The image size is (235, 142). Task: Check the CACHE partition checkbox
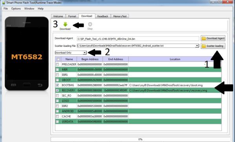pos(57,116)
